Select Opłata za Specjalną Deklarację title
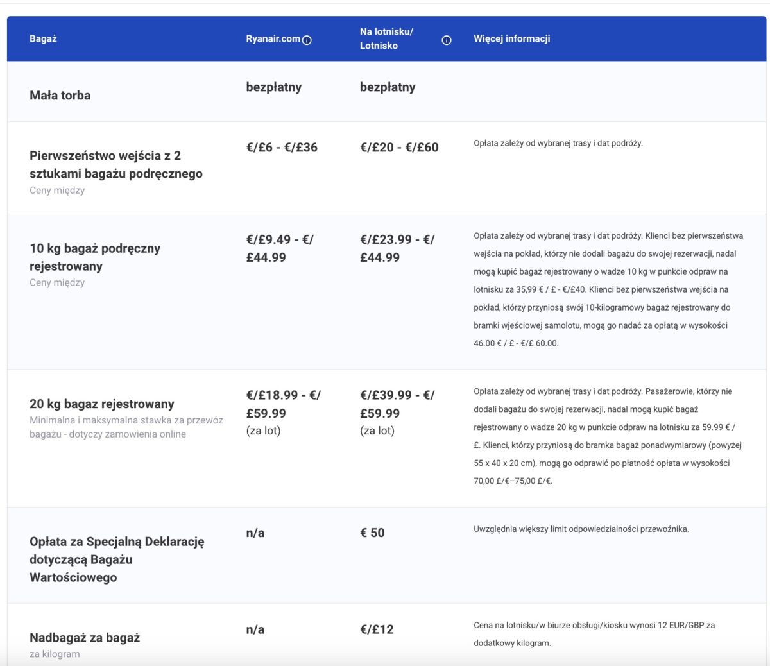 click(x=117, y=559)
